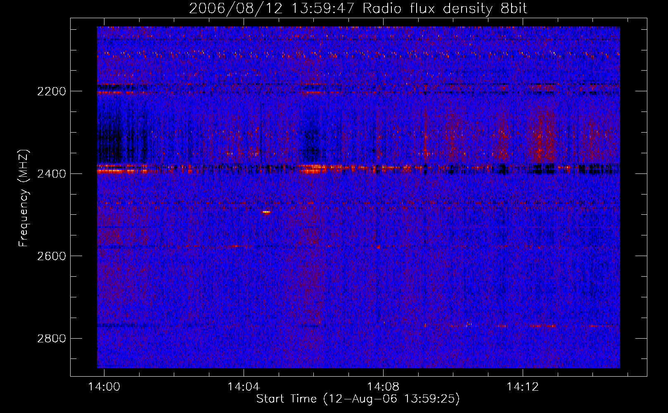Click the 'Start Time (12-Aug-06 13:59:25)' x-axis label
The image size is (668, 413).
coord(358,399)
